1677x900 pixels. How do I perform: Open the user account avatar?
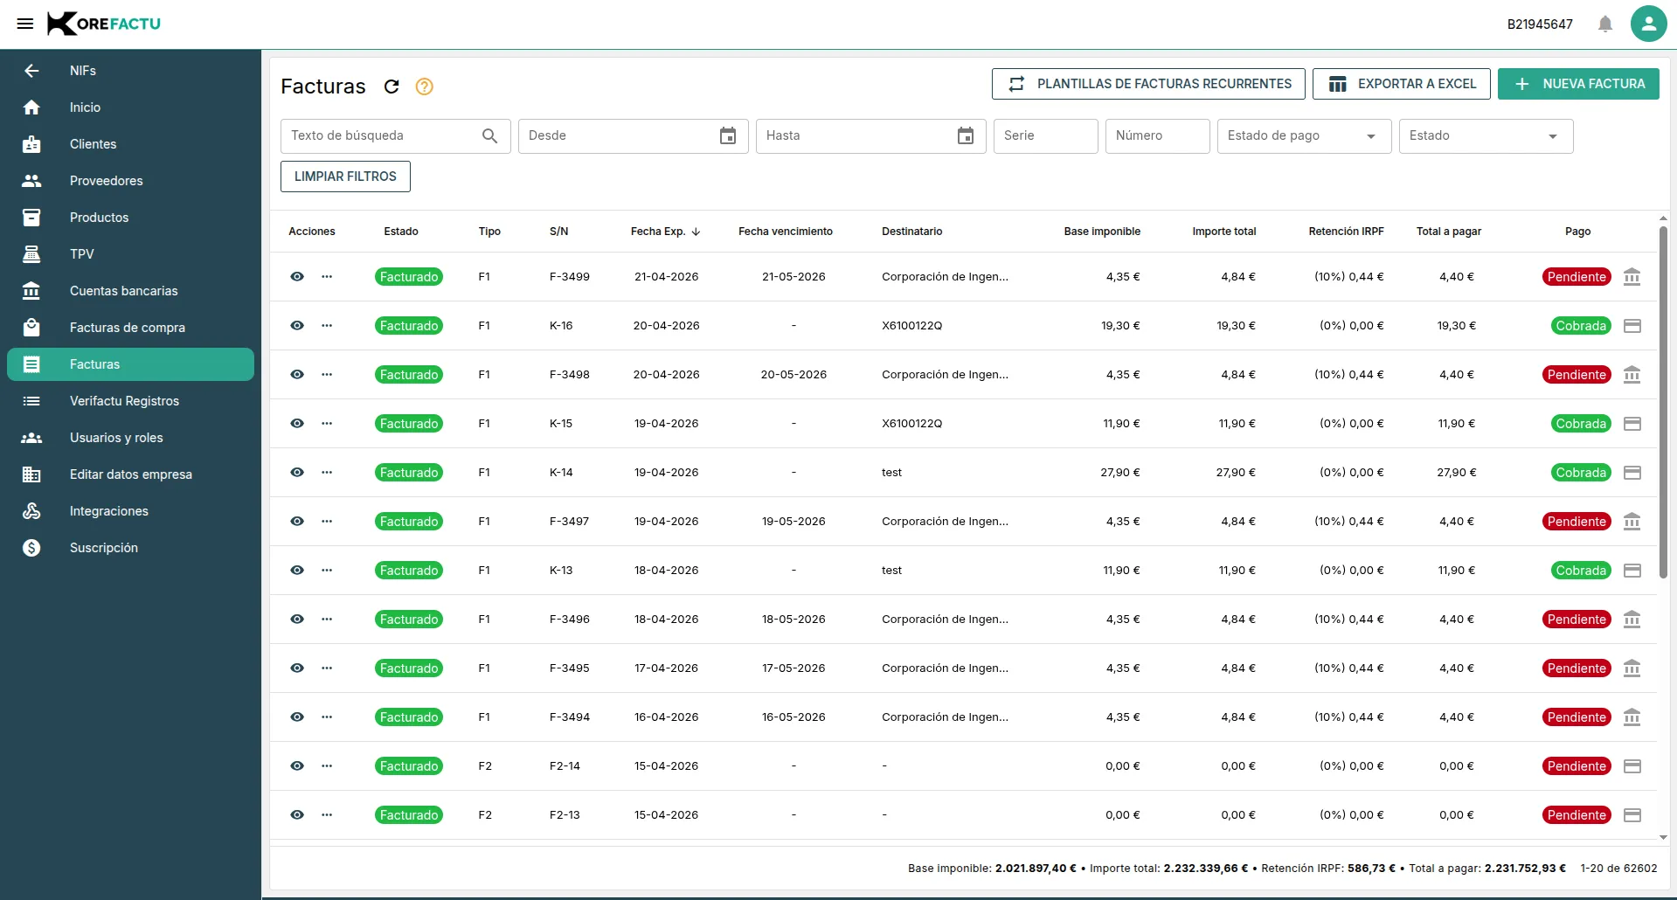click(x=1648, y=24)
